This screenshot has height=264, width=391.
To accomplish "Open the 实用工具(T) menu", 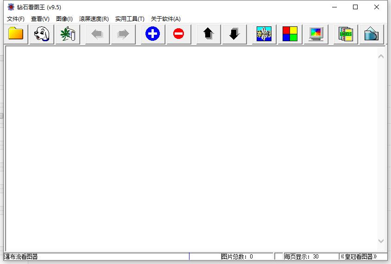I will pos(130,19).
